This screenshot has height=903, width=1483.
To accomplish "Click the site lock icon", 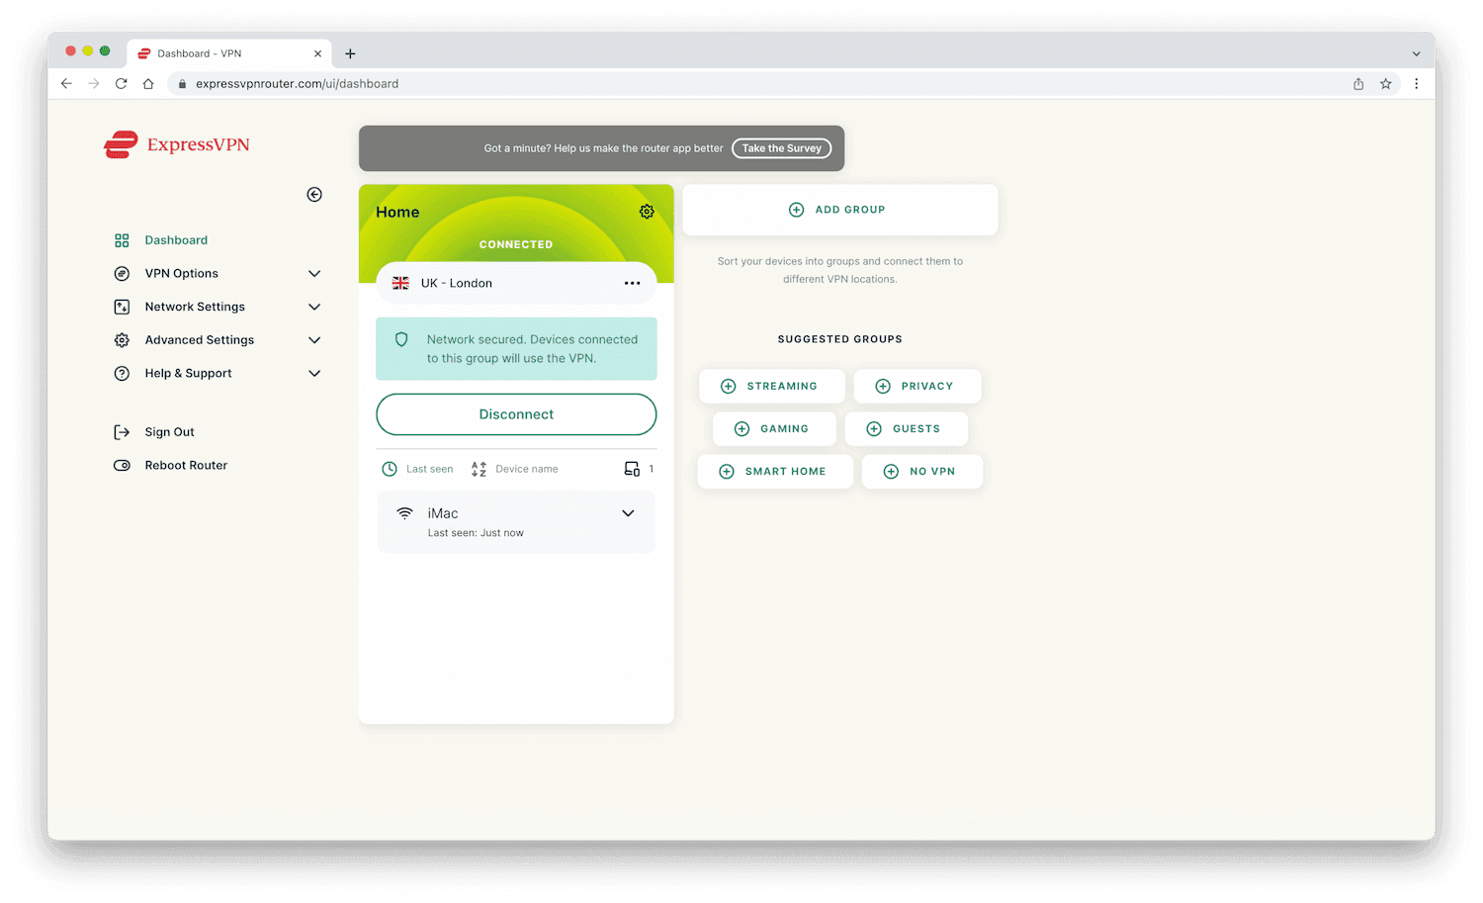I will click(182, 84).
